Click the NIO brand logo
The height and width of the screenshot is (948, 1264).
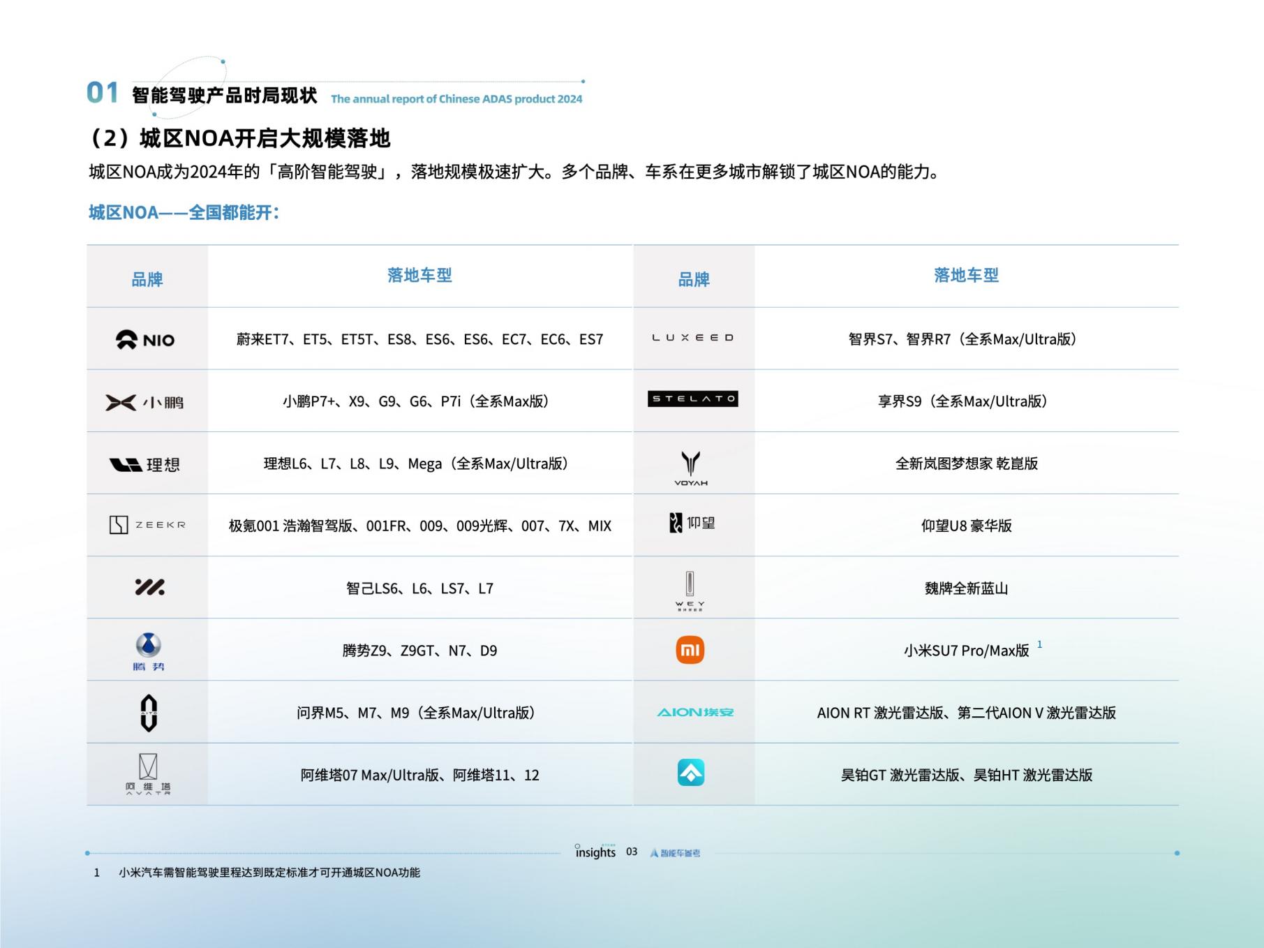146,339
